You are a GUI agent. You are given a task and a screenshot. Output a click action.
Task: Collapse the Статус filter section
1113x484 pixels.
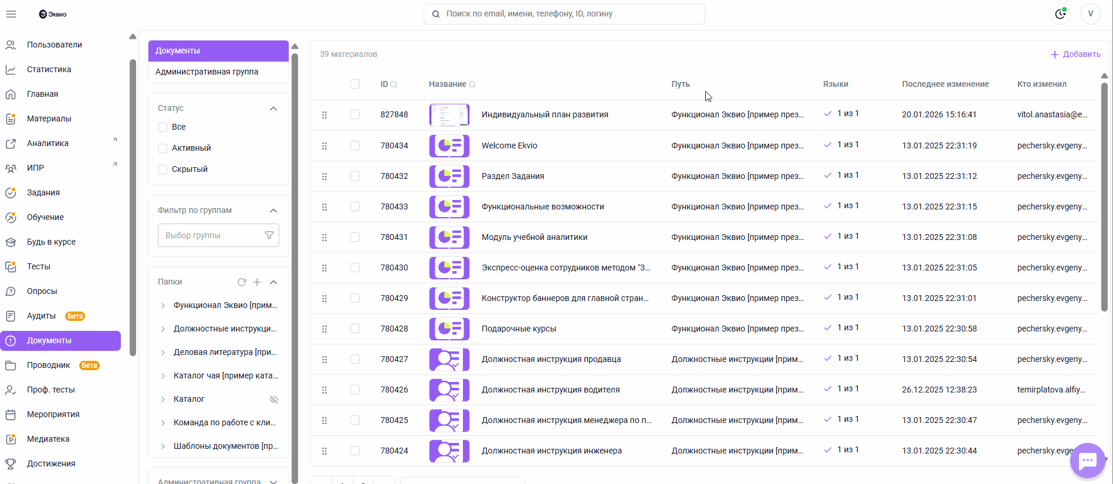pyautogui.click(x=273, y=109)
